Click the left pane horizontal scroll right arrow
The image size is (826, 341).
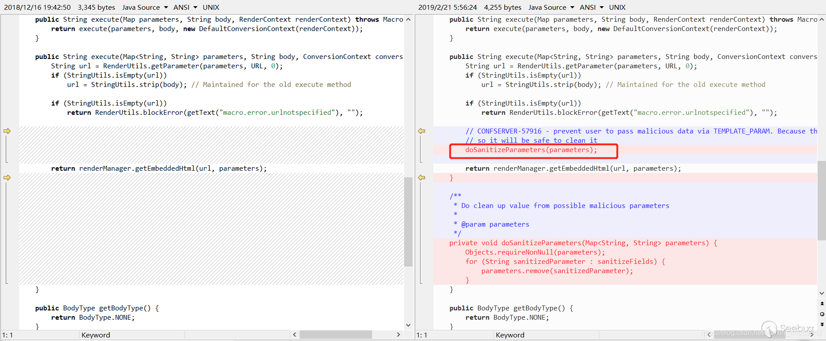(398, 335)
